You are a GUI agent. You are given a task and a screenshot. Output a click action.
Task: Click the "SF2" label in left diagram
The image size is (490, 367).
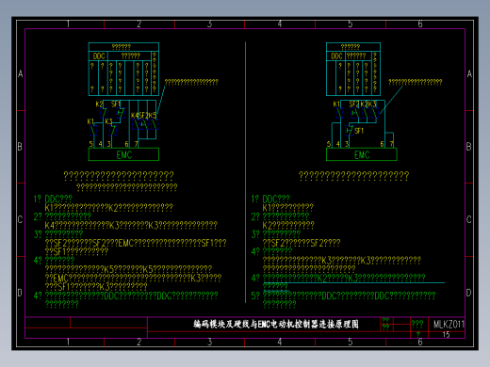pyautogui.click(x=143, y=116)
